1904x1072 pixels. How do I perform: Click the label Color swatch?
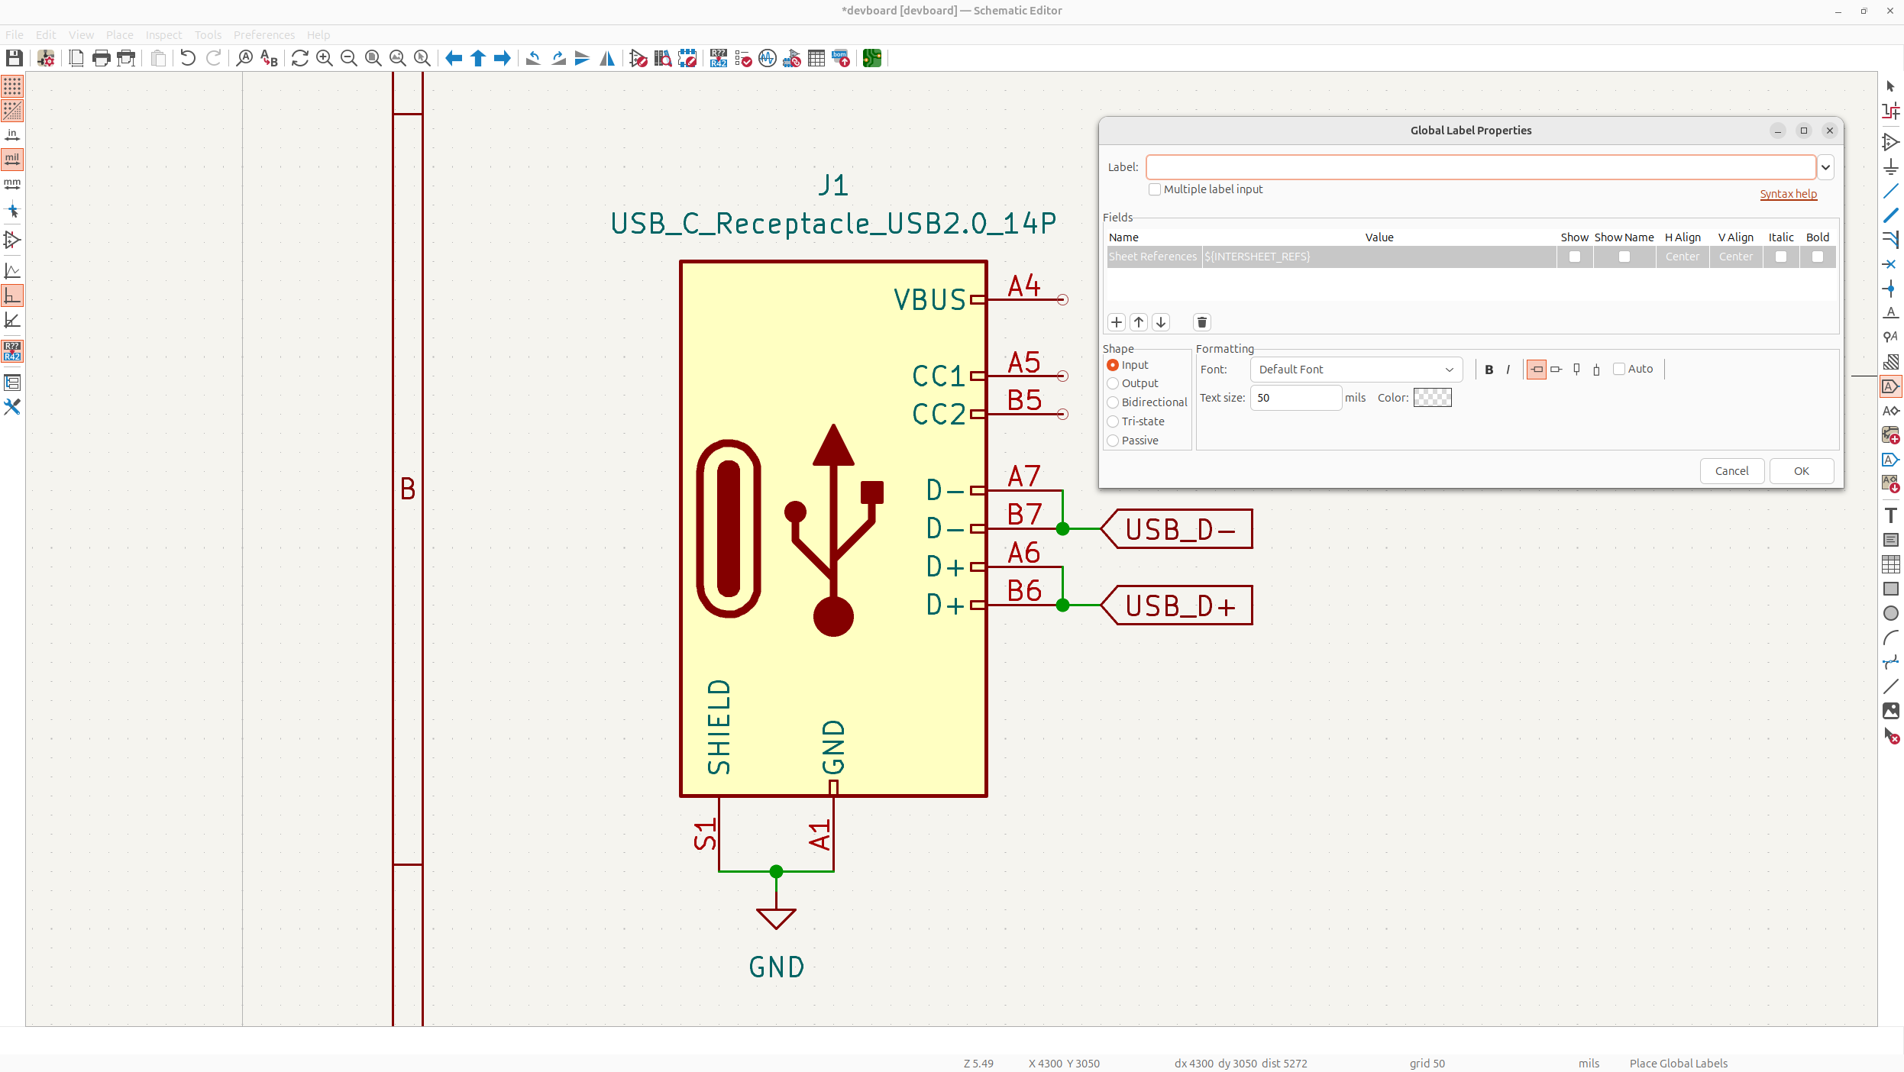1432,398
